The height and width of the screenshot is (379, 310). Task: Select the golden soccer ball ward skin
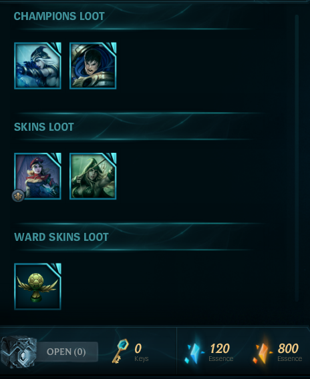(x=37, y=286)
